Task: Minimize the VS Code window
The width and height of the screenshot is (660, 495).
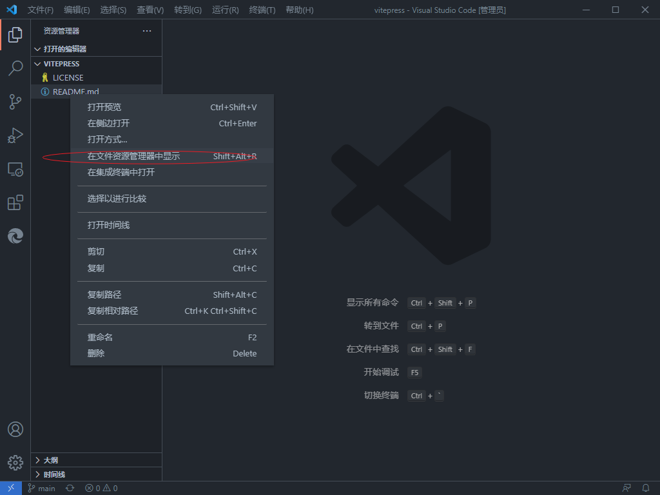Action: pos(586,10)
